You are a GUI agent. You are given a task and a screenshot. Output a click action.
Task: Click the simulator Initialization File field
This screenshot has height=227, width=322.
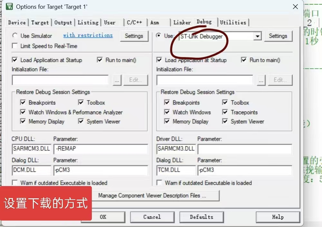pos(60,80)
